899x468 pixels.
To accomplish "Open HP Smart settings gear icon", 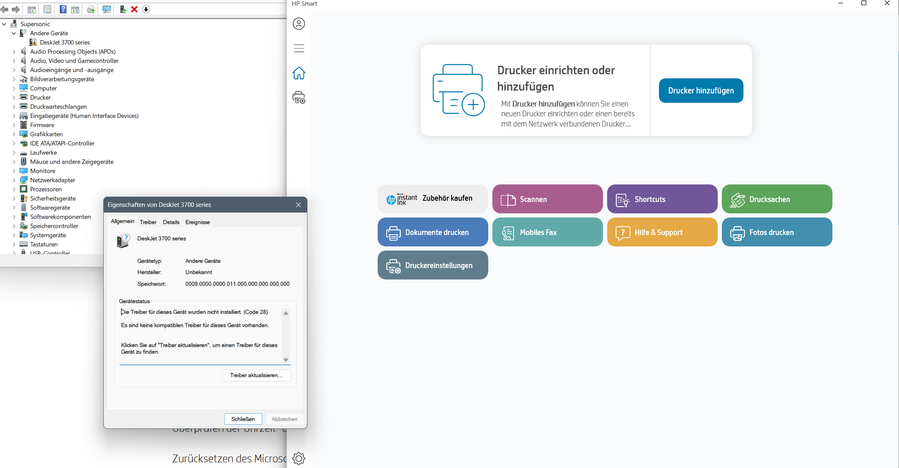I will pyautogui.click(x=299, y=458).
